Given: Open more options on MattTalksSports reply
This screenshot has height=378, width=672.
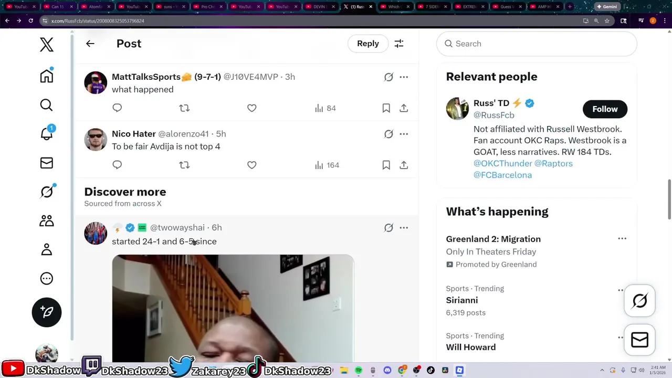Looking at the screenshot, I should coord(404,77).
